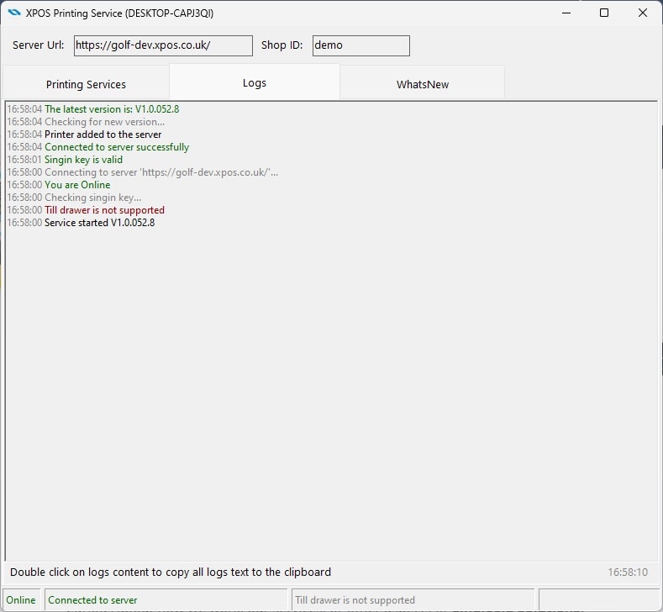Click log line 'Printer added to the server'
The width and height of the screenshot is (663, 612).
(84, 135)
